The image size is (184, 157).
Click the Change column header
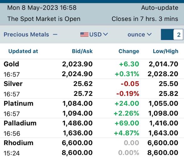tap(129, 51)
